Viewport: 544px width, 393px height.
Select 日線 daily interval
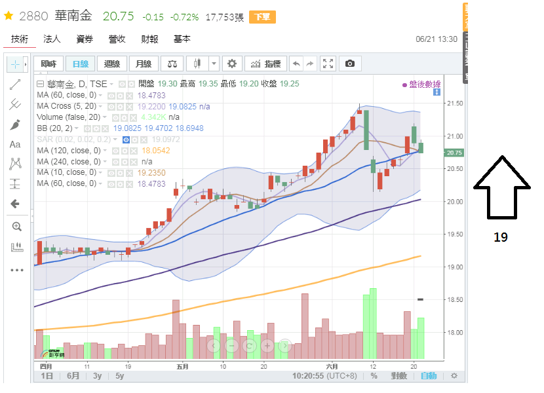coord(81,64)
